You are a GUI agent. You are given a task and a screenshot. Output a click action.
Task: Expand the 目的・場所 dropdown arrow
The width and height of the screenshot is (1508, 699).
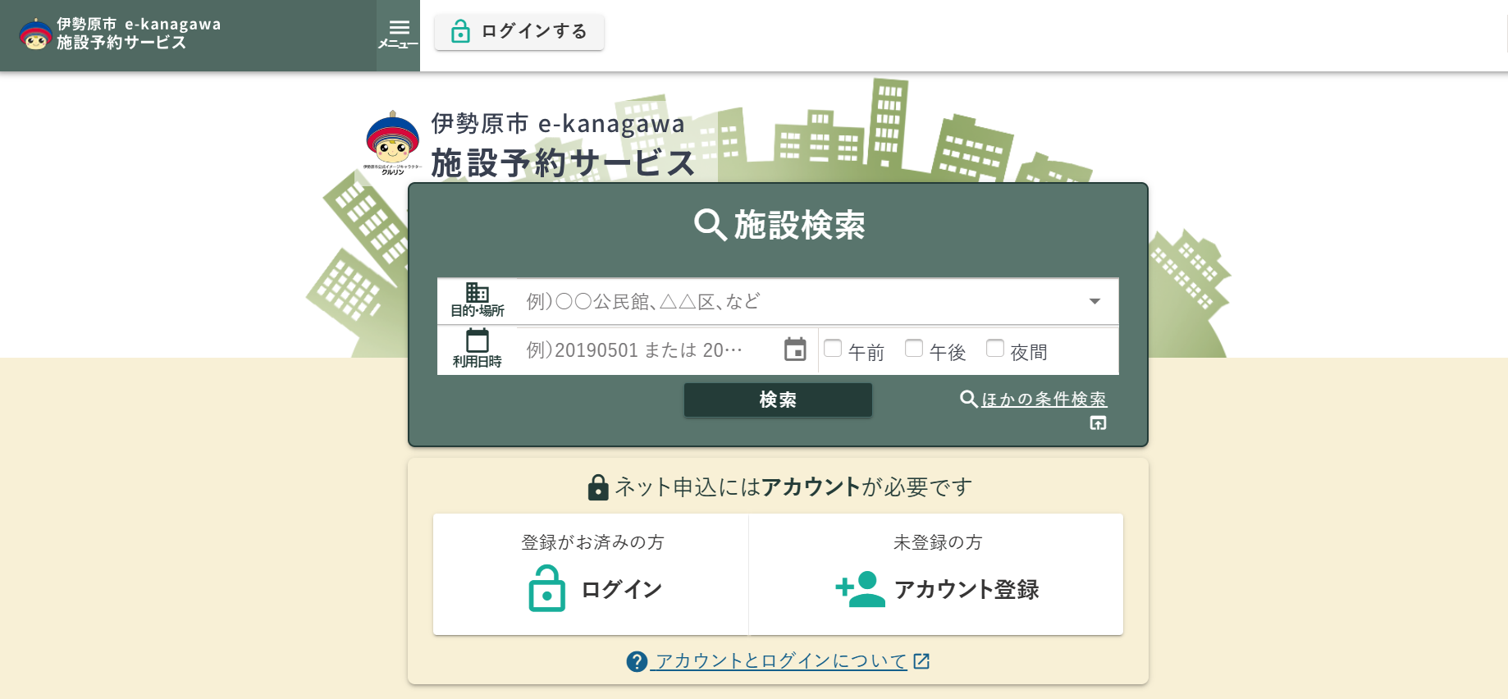click(x=1094, y=301)
